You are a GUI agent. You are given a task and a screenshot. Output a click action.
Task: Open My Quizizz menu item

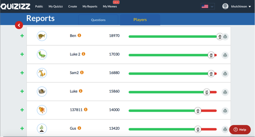[x=56, y=6]
